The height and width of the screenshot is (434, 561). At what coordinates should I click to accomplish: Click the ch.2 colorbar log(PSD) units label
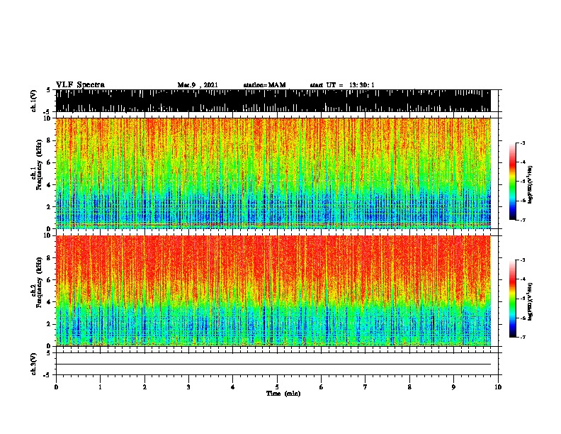click(530, 301)
